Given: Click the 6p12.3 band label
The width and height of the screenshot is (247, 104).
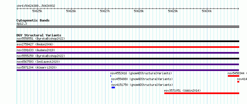Looking at the screenshot, I should 22,24.
